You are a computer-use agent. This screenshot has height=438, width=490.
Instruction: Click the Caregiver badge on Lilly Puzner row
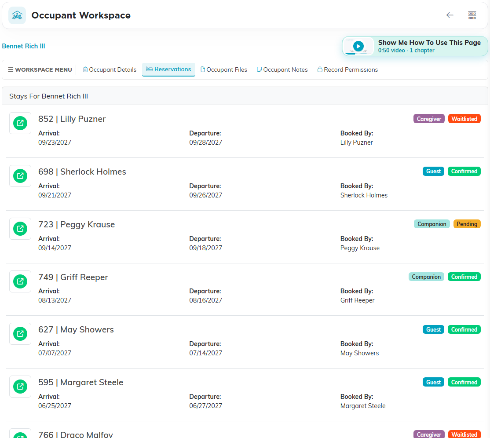(429, 119)
